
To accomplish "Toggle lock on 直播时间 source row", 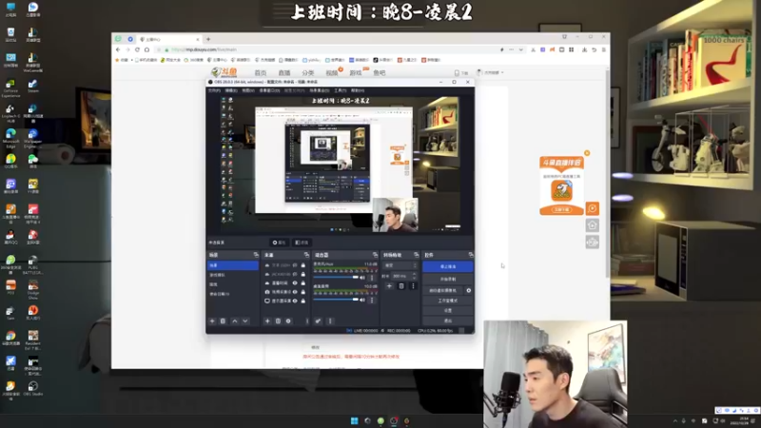I will point(302,283).
